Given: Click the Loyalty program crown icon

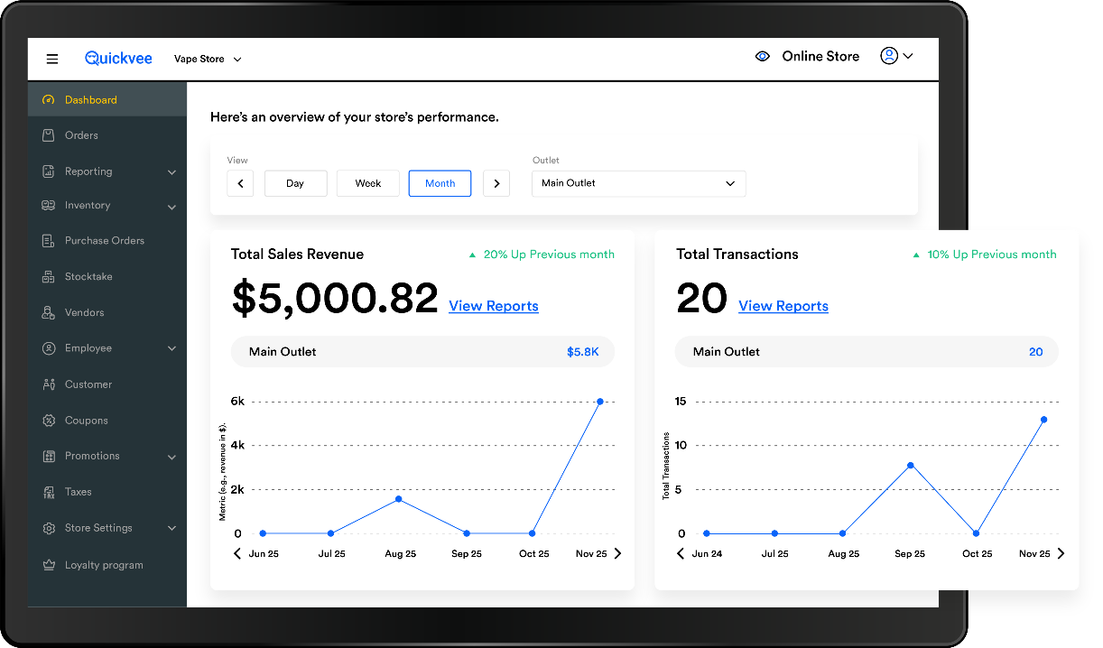Looking at the screenshot, I should point(49,566).
